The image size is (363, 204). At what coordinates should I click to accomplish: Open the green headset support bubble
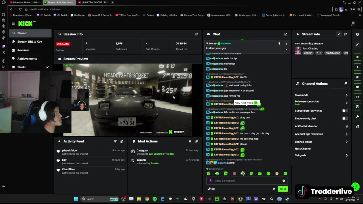(355, 187)
